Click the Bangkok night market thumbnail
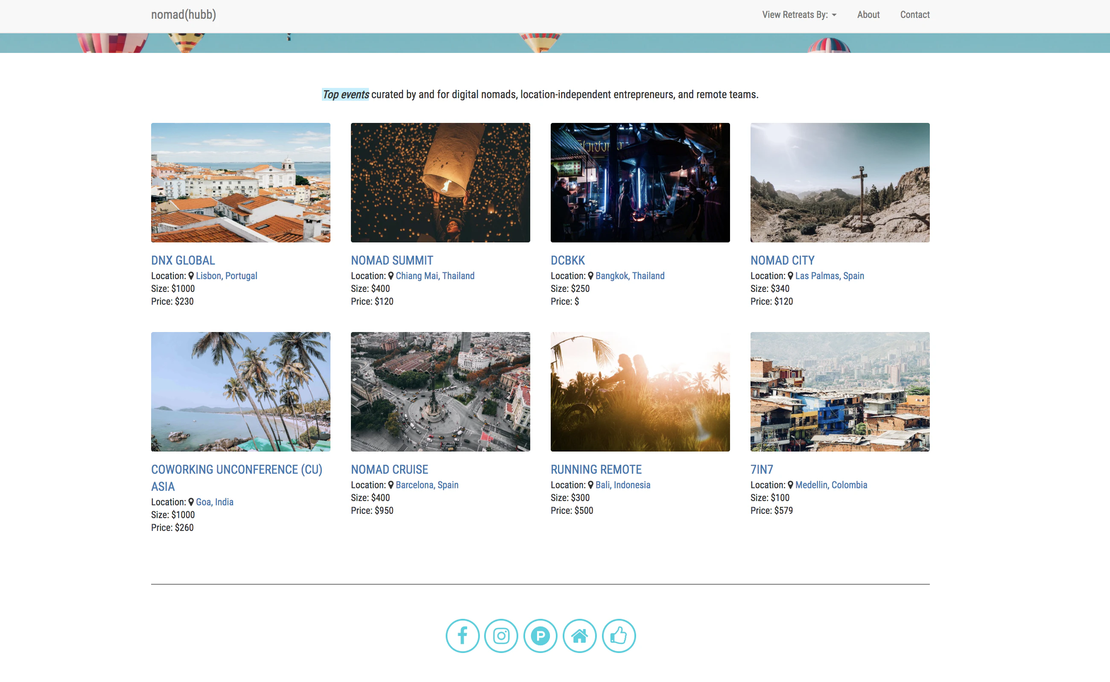1110x682 pixels. [x=640, y=183]
